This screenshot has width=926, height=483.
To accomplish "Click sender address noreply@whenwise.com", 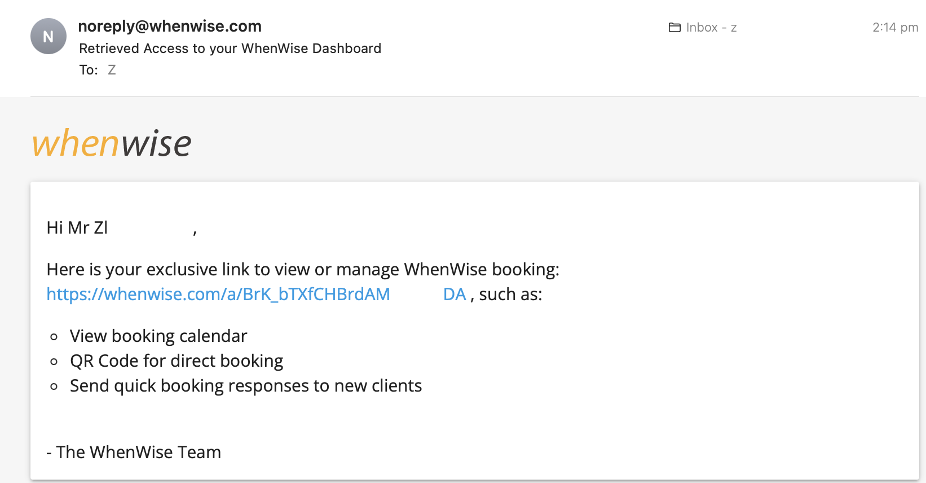I will pos(170,27).
